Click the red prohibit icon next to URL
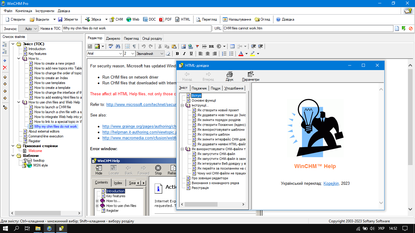The width and height of the screenshot is (415, 233). point(411,29)
